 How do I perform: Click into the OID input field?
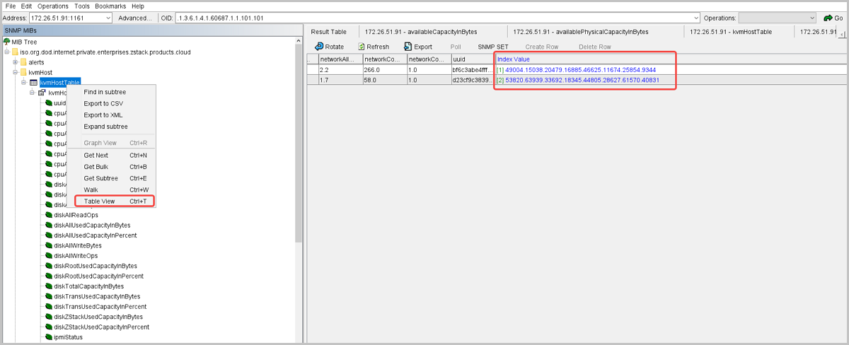tap(424, 18)
